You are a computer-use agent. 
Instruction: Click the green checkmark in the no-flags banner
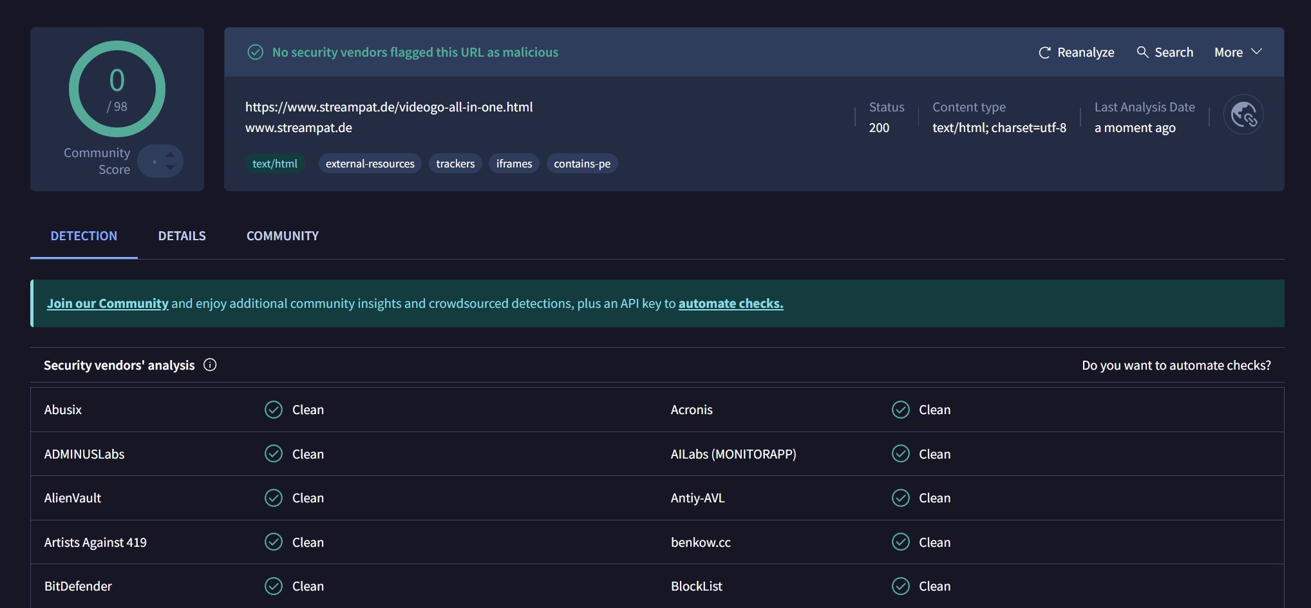point(256,52)
